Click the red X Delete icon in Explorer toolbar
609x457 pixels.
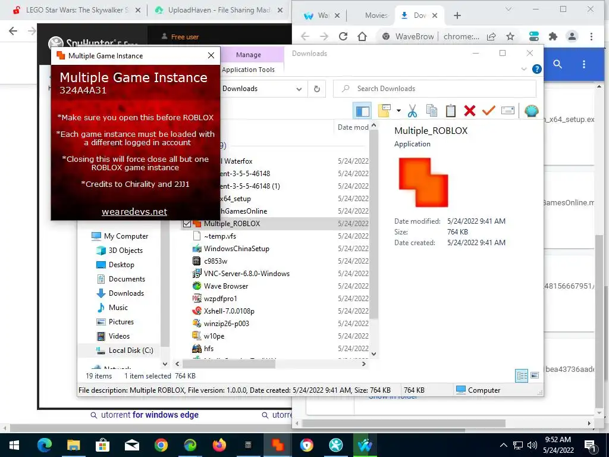470,111
